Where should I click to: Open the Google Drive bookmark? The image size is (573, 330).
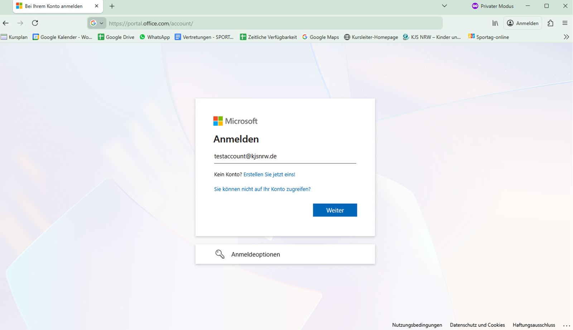(x=116, y=37)
